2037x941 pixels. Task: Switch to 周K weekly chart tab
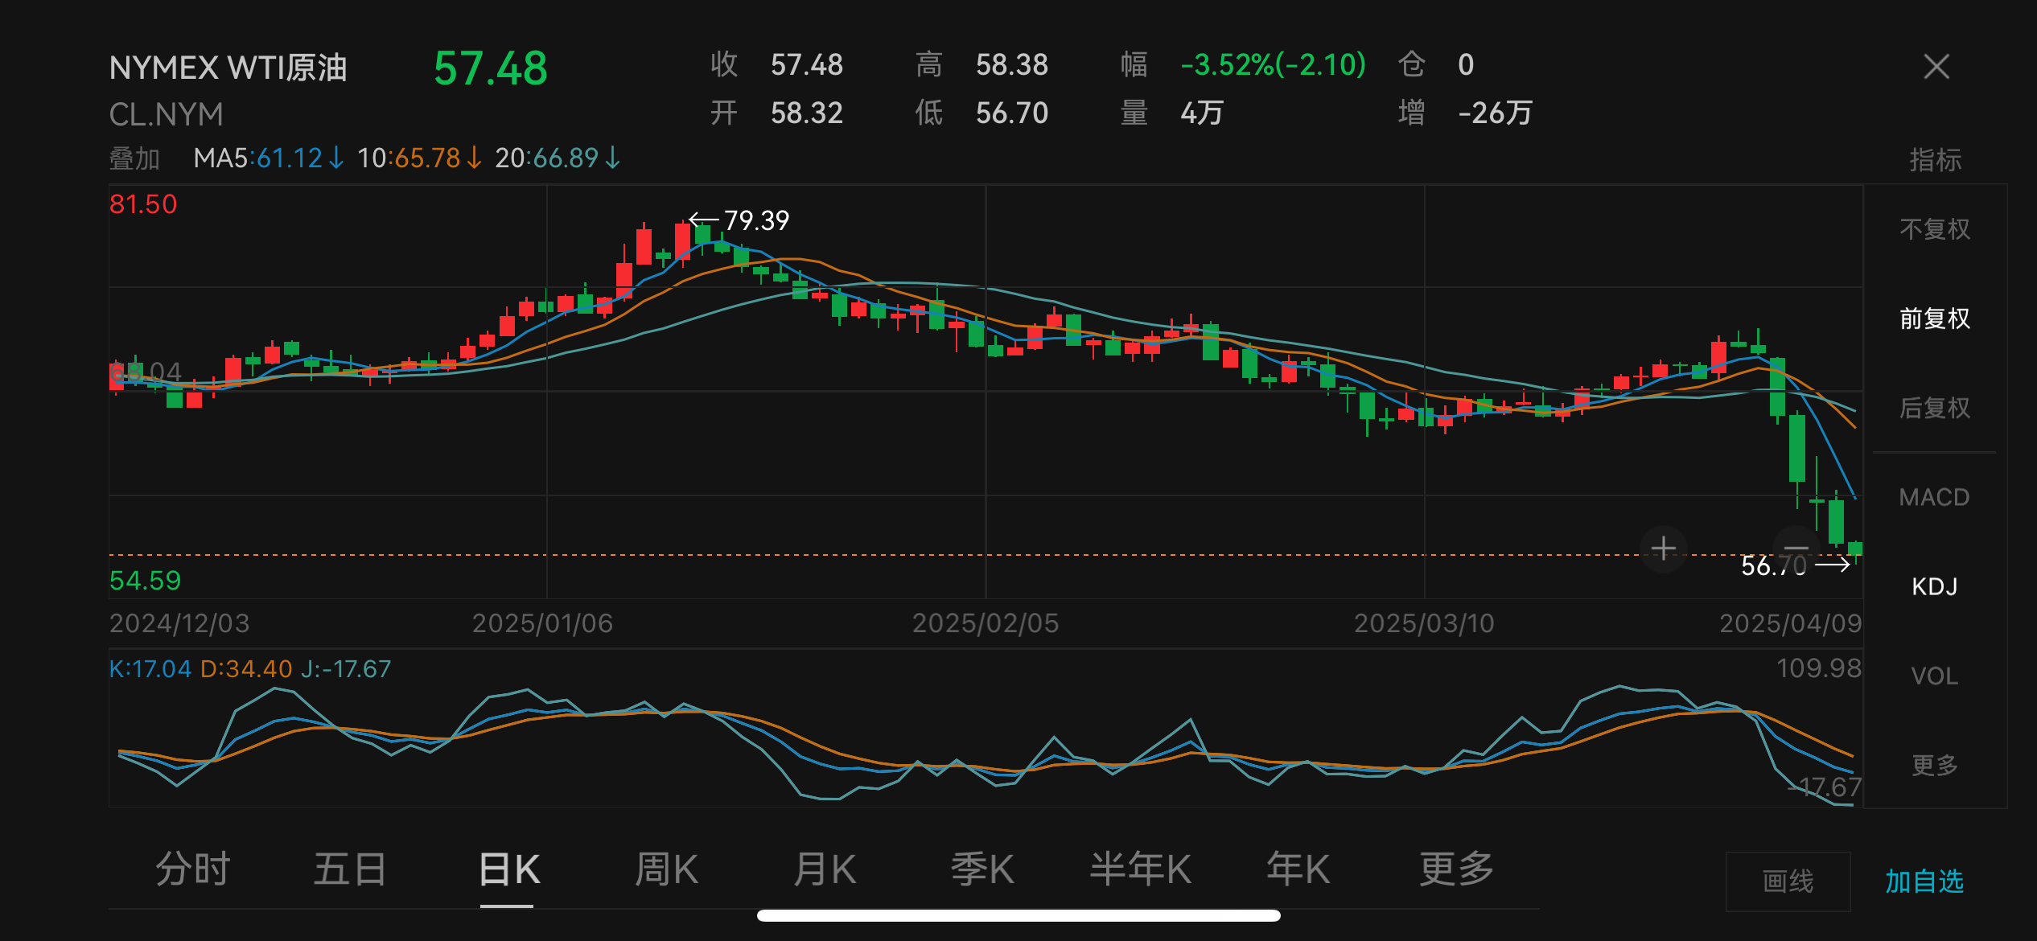[x=666, y=869]
